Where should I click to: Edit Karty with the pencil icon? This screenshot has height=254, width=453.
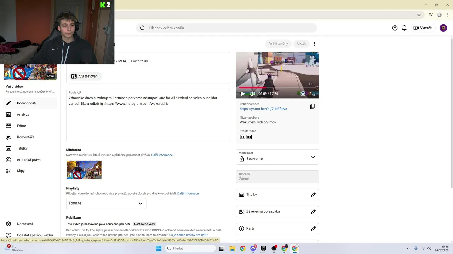(x=313, y=229)
